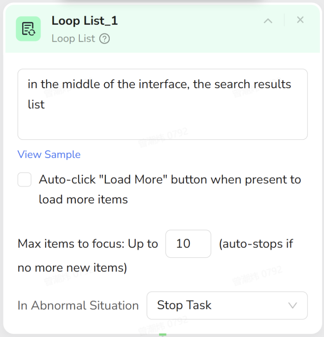The height and width of the screenshot is (337, 324).
Task: Click the green Loop List node icon
Action: coord(28,29)
